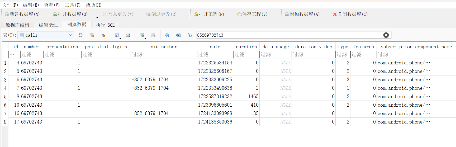Open the 帮助(H) menu
This screenshot has width=456, height=147.
click(x=94, y=5)
